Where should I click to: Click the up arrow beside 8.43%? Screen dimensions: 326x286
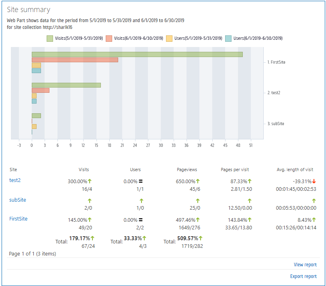(x=314, y=220)
